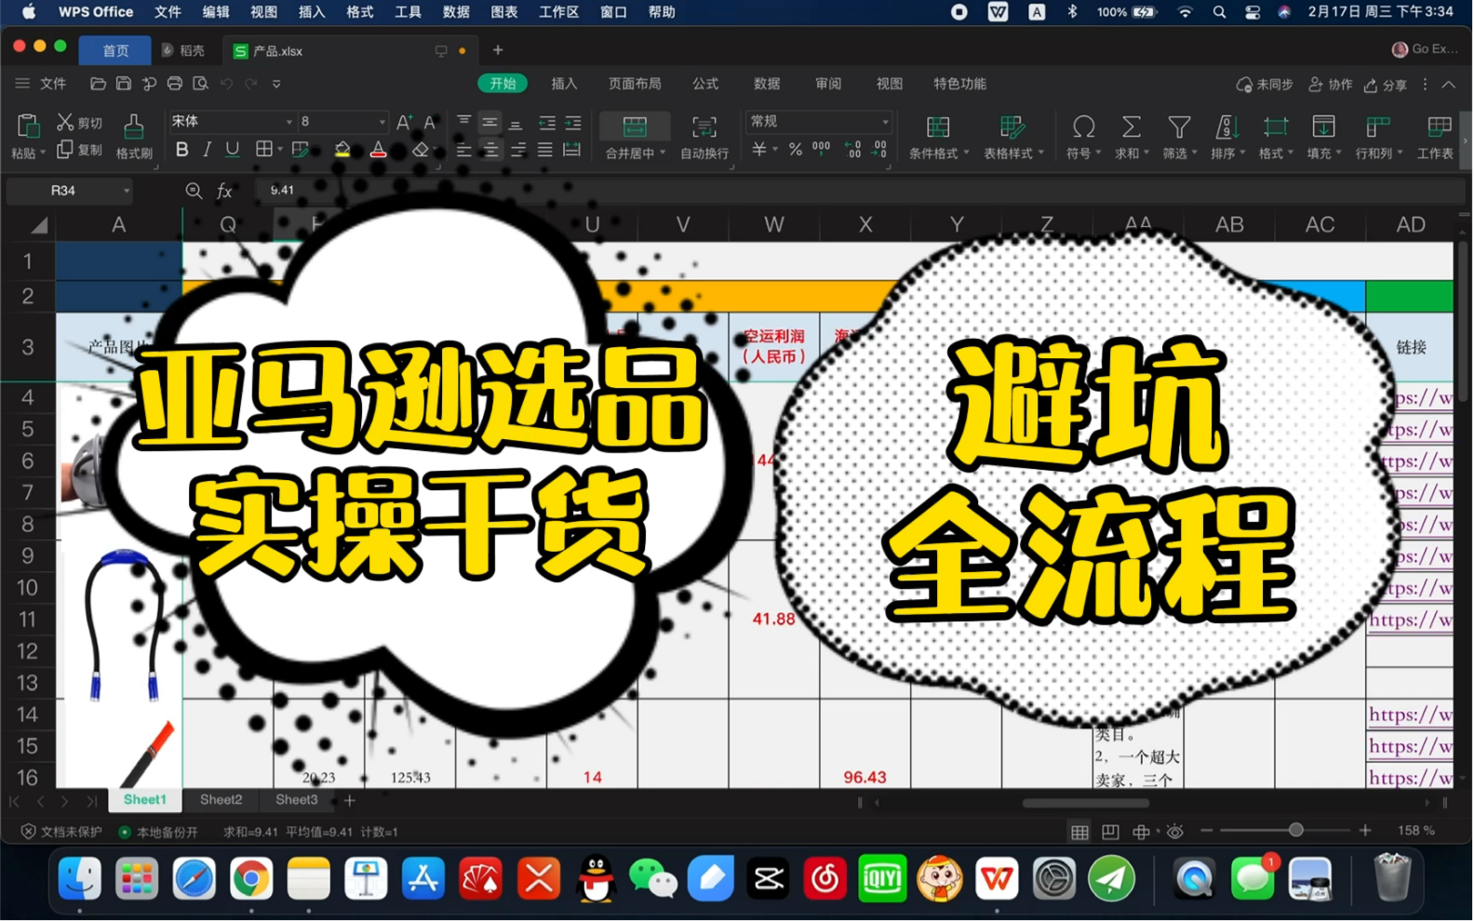Screen dimensions: 1474x921
Task: Click the 未同步 sync button
Action: click(x=1265, y=85)
